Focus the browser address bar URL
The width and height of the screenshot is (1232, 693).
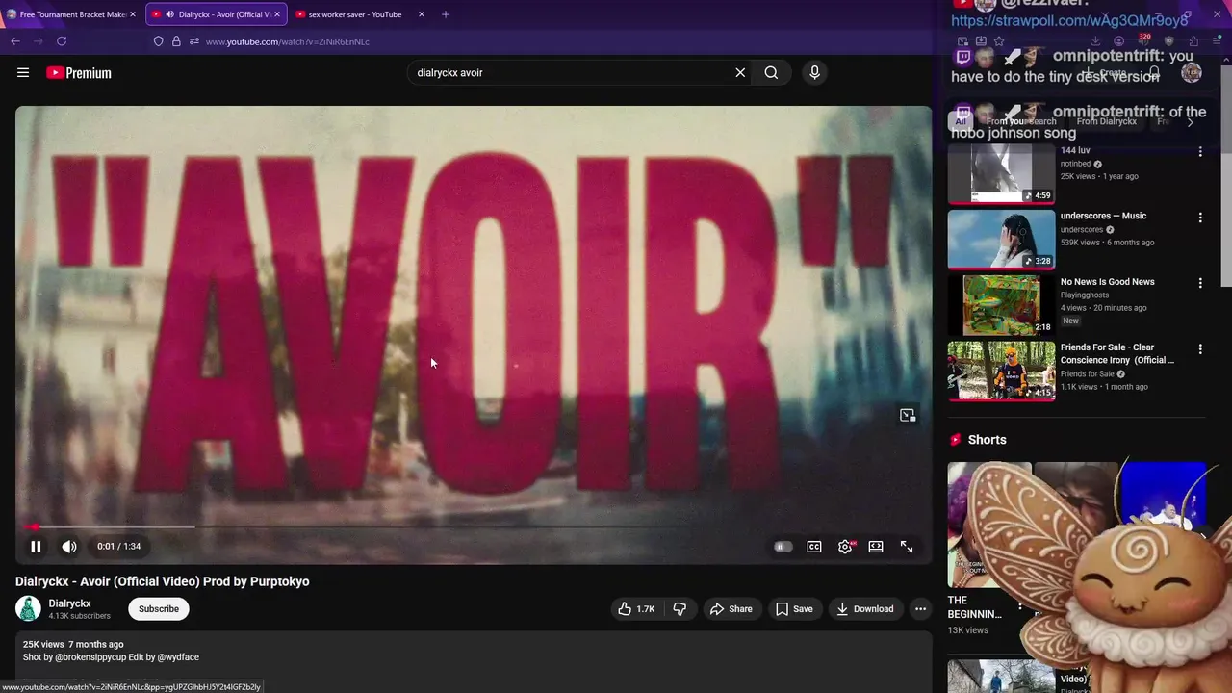pos(288,41)
